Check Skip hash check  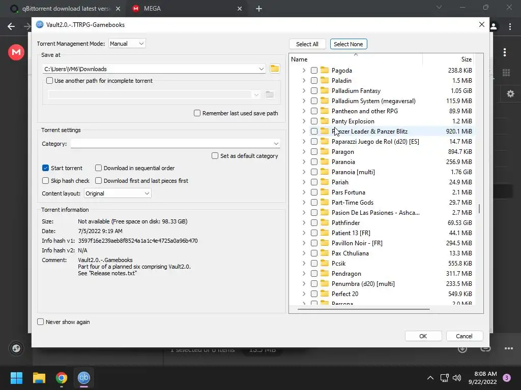click(x=45, y=181)
